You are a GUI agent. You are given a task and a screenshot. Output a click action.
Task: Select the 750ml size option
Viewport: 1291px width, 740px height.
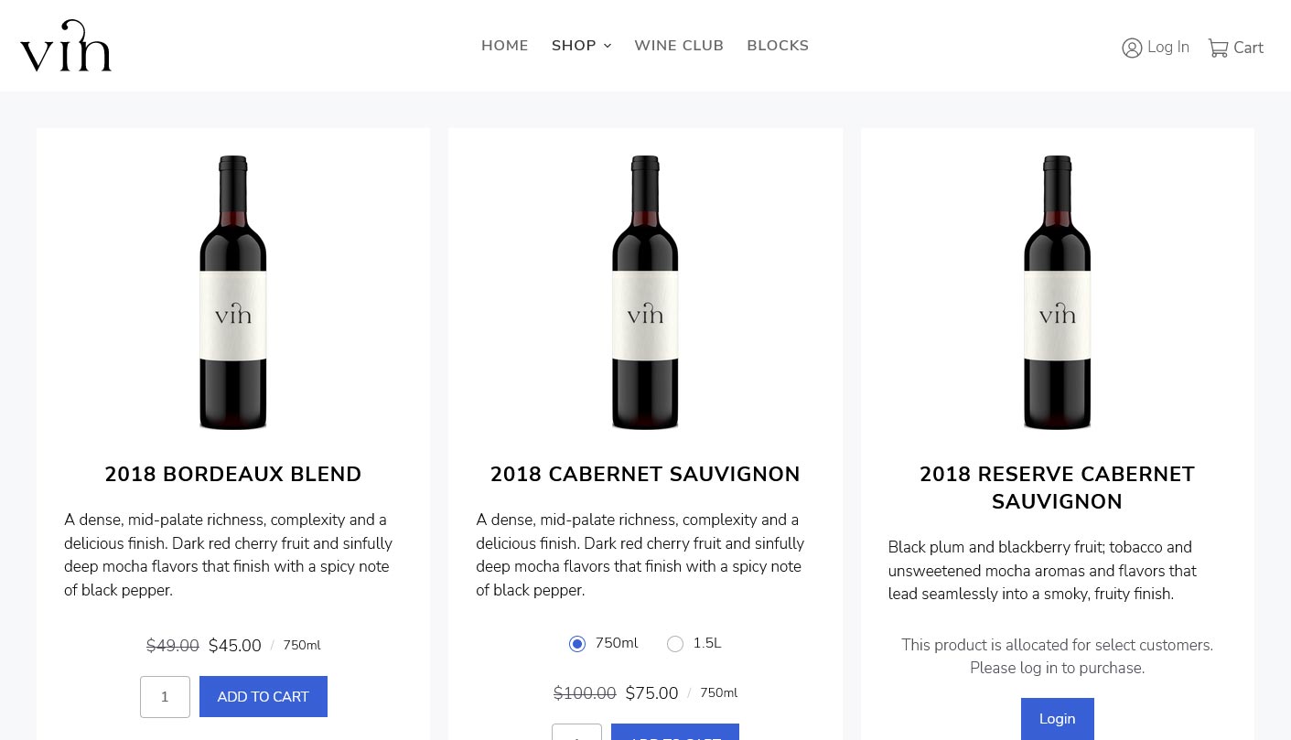pyautogui.click(x=577, y=644)
